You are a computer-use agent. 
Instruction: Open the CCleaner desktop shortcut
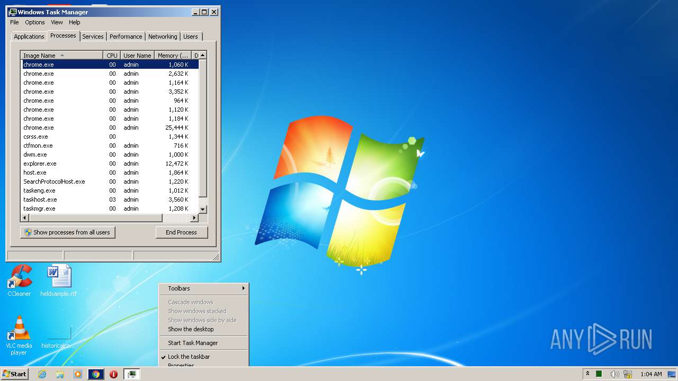pos(19,280)
